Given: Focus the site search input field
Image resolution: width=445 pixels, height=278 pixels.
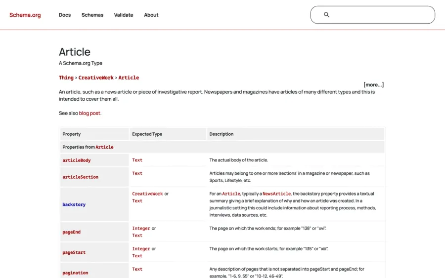Looking at the screenshot, I should point(372,15).
